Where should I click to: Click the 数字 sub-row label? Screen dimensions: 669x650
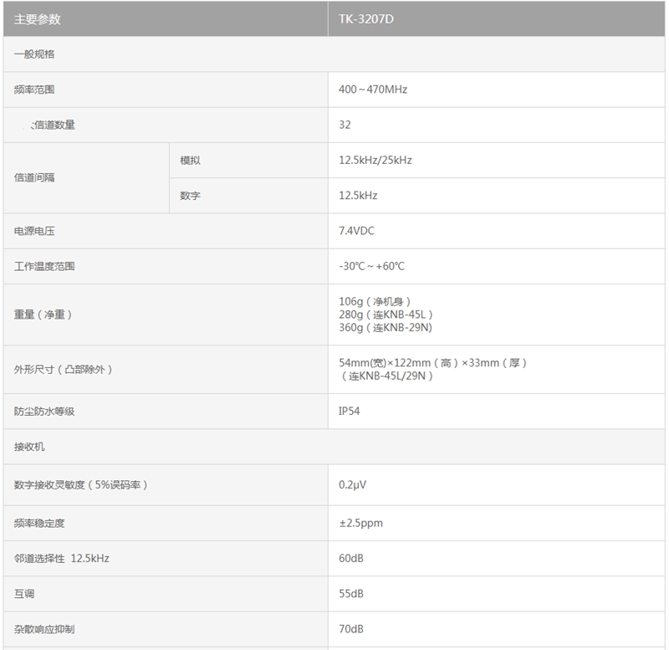click(190, 196)
